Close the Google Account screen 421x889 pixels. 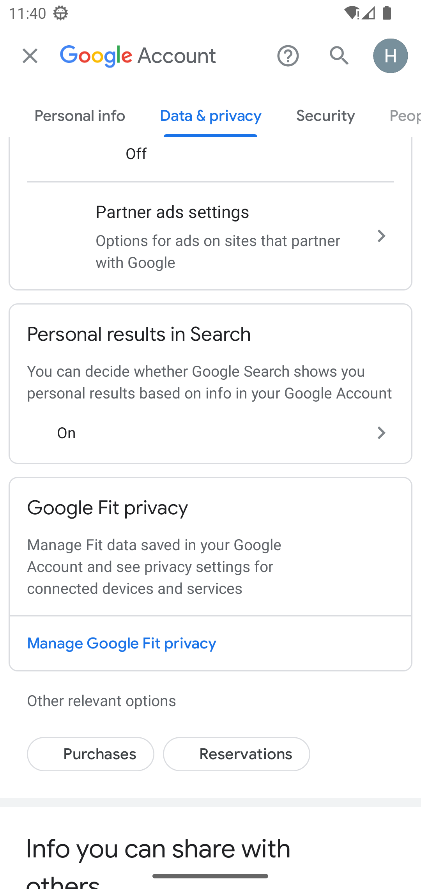click(x=30, y=56)
